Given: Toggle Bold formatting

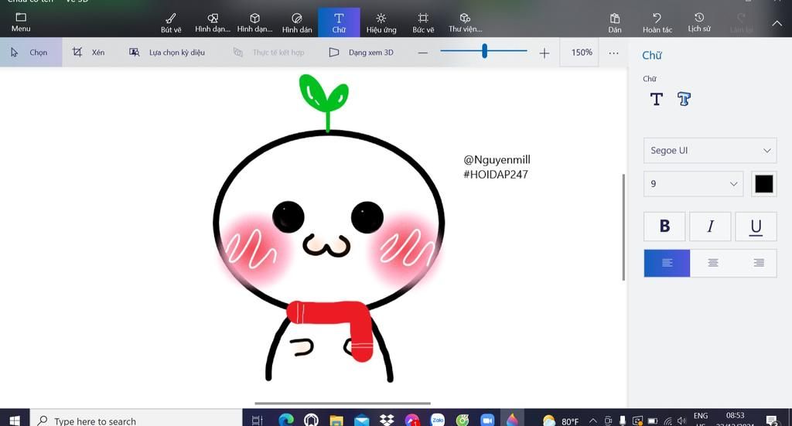Looking at the screenshot, I should 664,226.
